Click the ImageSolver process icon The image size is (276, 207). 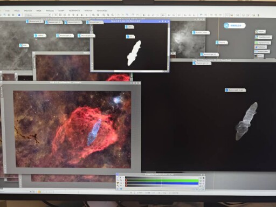point(262,51)
